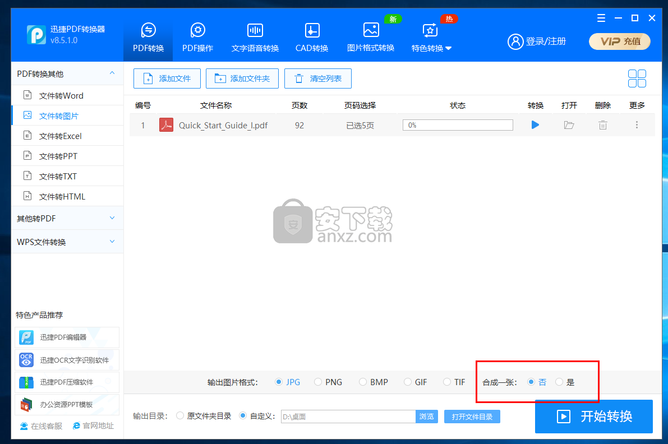Delete Quick_Start_Guide_l.pdf with trash icon
This screenshot has height=444, width=668.
tap(602, 124)
